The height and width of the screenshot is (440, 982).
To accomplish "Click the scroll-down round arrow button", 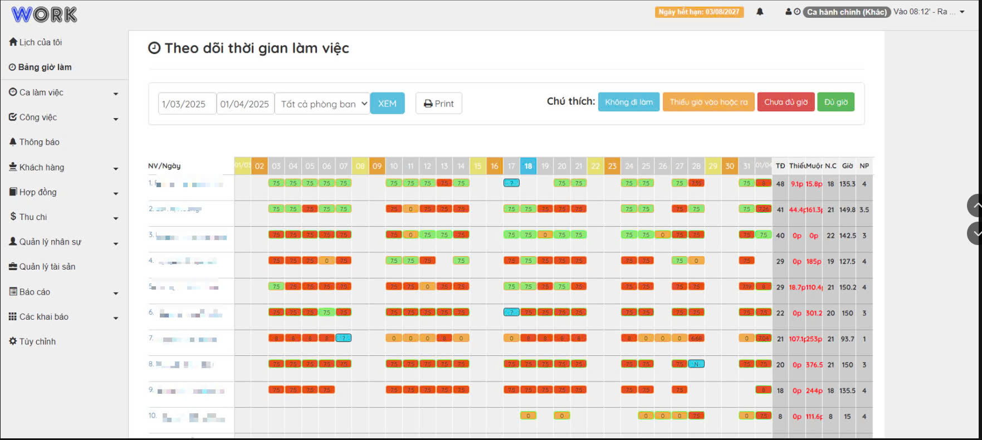I will tap(975, 233).
